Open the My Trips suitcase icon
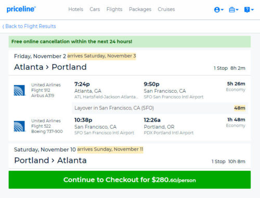 click(232, 9)
